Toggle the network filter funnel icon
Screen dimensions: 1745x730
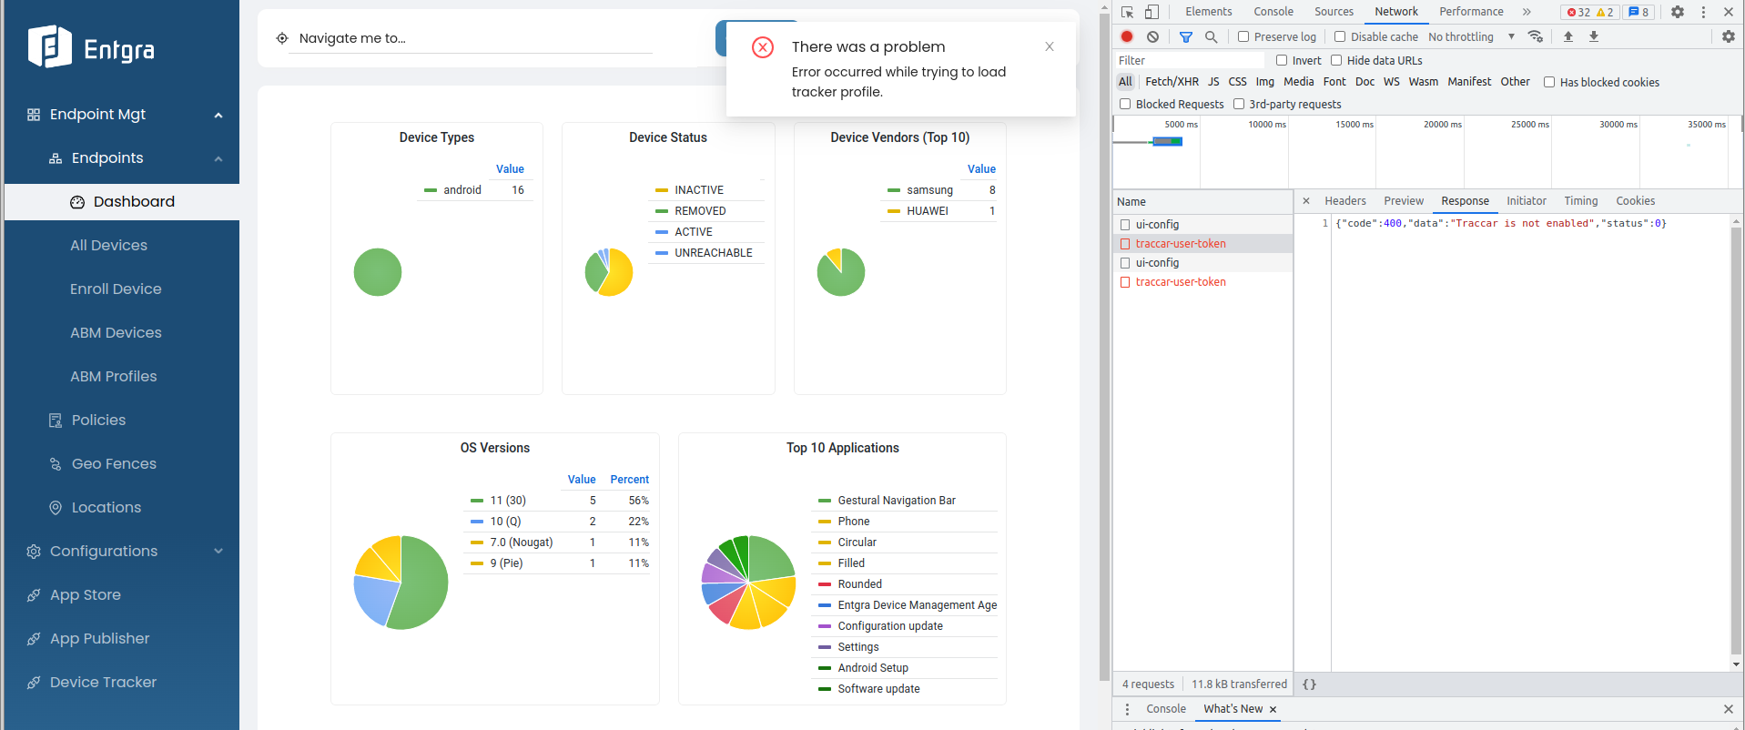(x=1185, y=36)
